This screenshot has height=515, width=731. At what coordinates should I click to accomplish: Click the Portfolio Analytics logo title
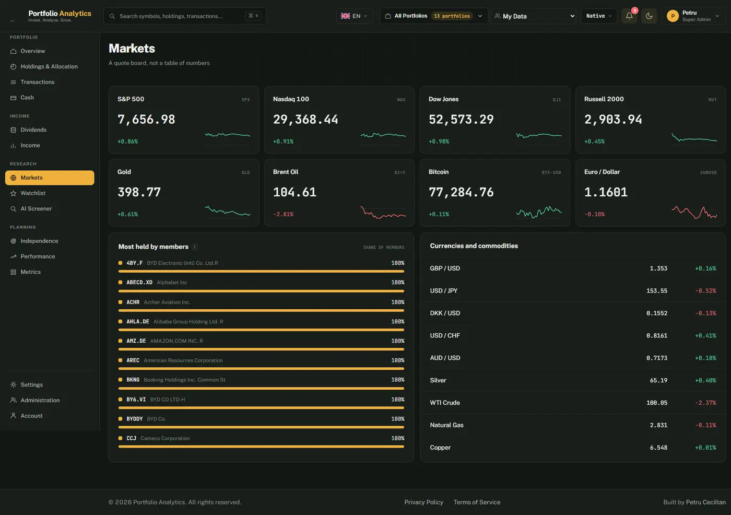click(60, 14)
